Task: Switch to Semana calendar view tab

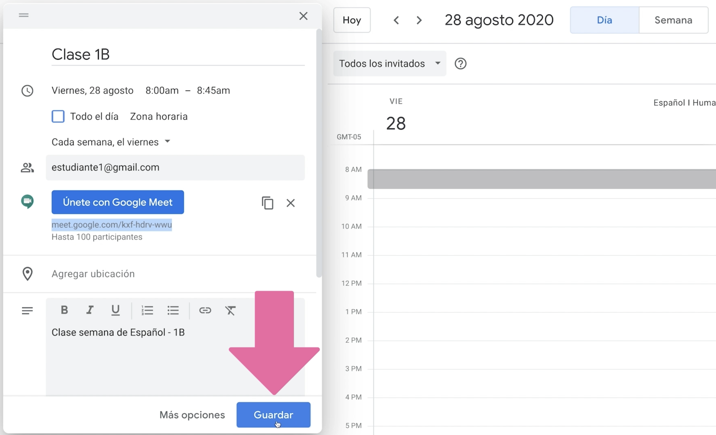Action: click(673, 20)
